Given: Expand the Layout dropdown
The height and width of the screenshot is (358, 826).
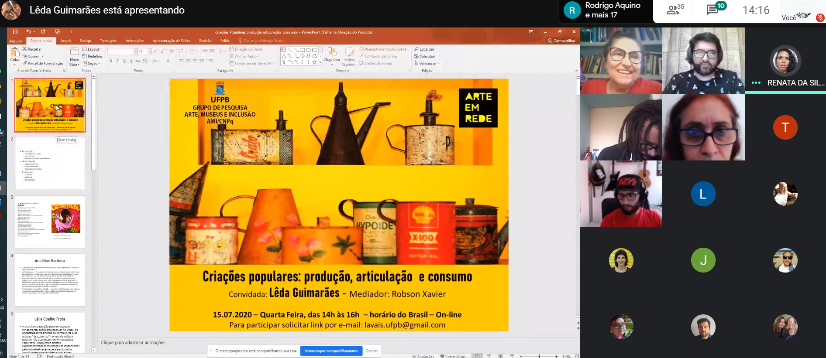Looking at the screenshot, I should (92, 49).
